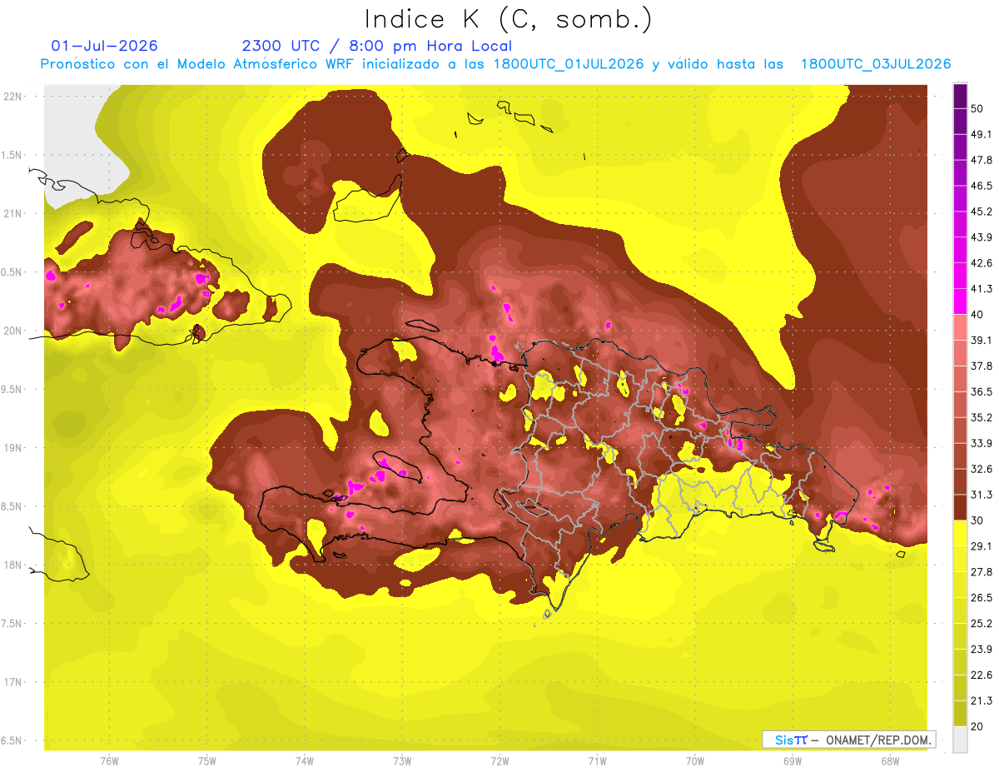Click the legend value "22.6"
Image resolution: width=999 pixels, height=772 pixels.
tap(982, 675)
